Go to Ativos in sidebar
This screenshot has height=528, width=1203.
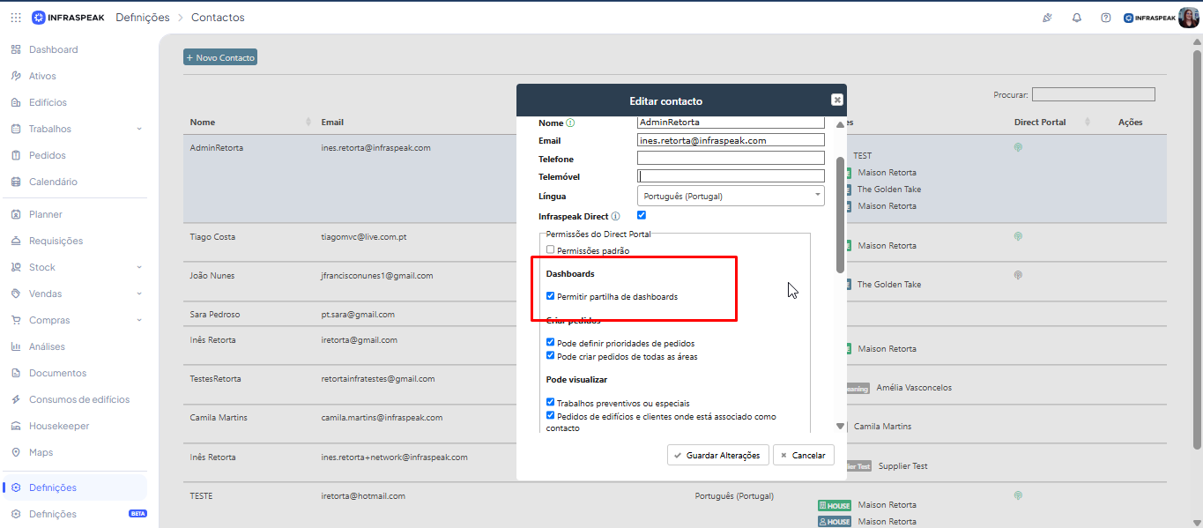pos(42,76)
